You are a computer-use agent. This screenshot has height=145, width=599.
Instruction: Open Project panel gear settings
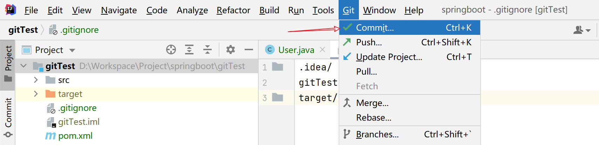230,50
